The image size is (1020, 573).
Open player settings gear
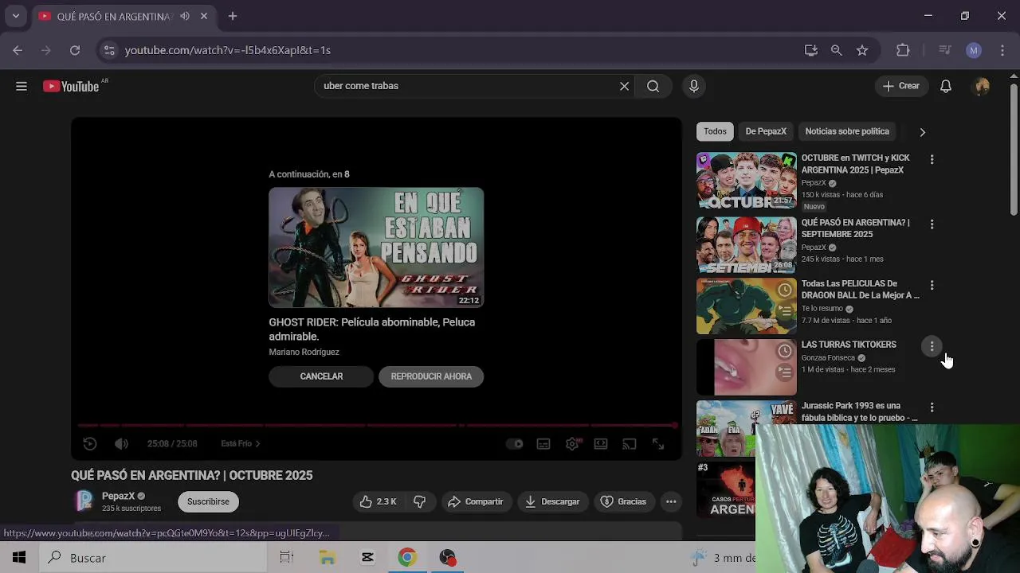click(x=572, y=444)
